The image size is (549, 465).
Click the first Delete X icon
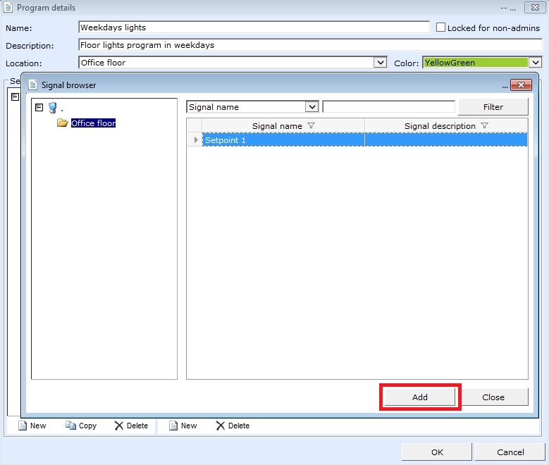pyautogui.click(x=119, y=426)
